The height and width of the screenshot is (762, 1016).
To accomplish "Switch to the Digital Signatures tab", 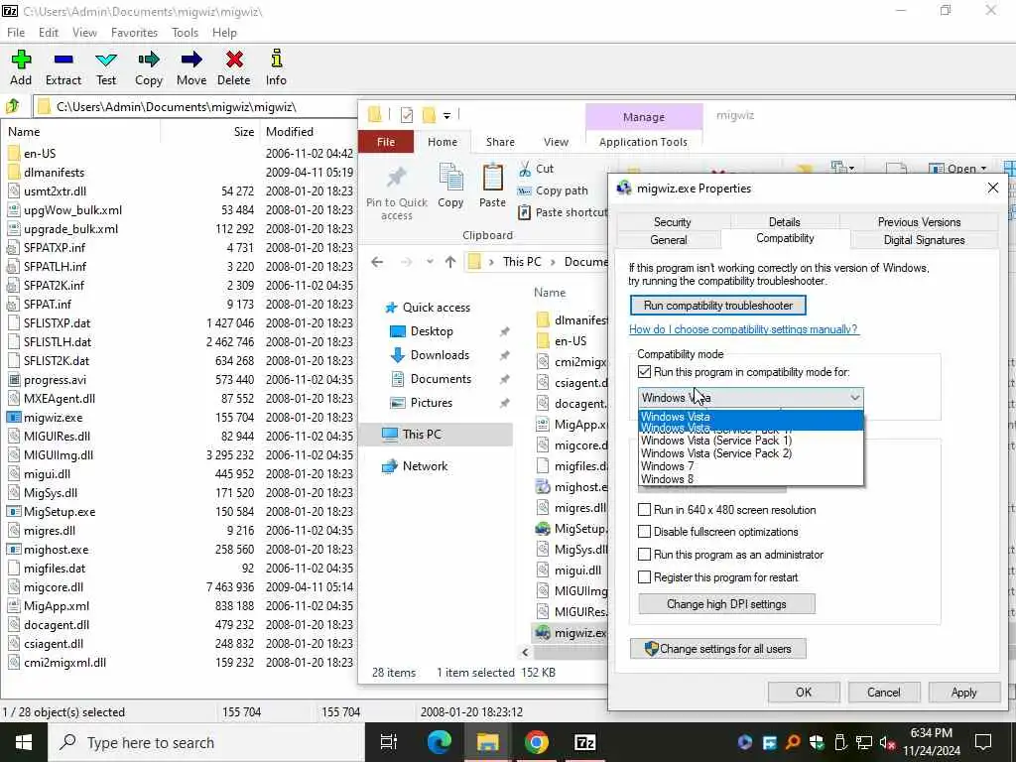I will pos(924,240).
